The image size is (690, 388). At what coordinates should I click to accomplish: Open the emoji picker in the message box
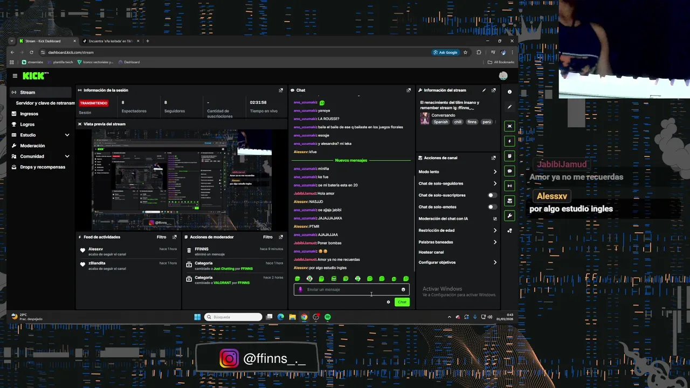tap(403, 289)
